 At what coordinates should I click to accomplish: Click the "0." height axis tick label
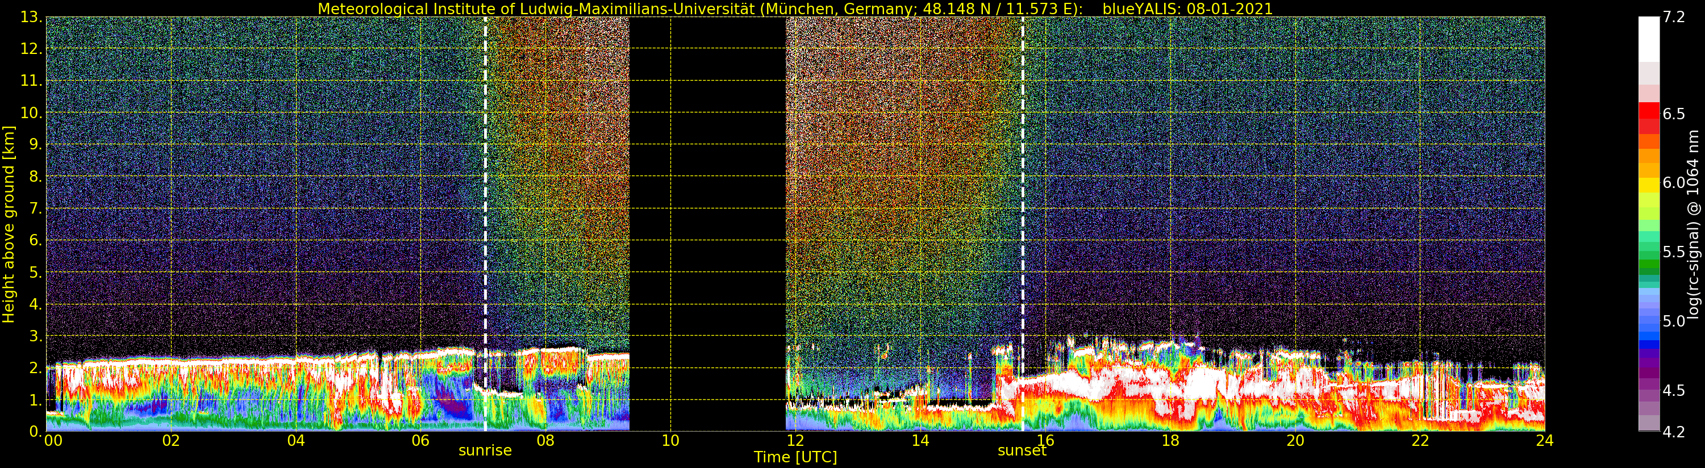36,432
